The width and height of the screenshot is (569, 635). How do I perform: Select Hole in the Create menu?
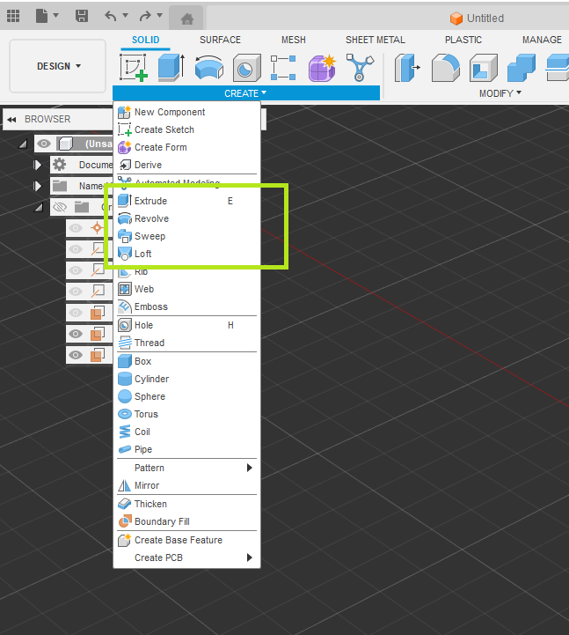(186, 325)
